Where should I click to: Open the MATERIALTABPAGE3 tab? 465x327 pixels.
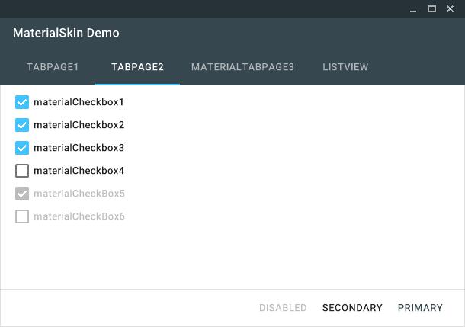tap(242, 67)
